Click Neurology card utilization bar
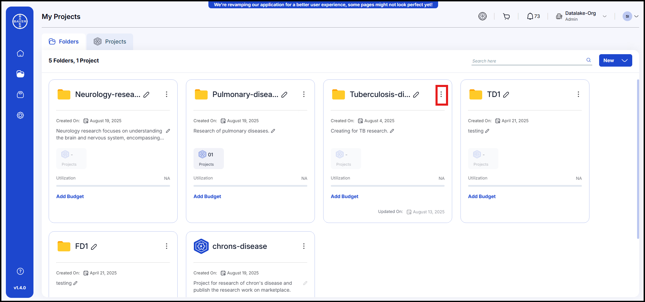This screenshot has width=645, height=302. pyautogui.click(x=113, y=186)
